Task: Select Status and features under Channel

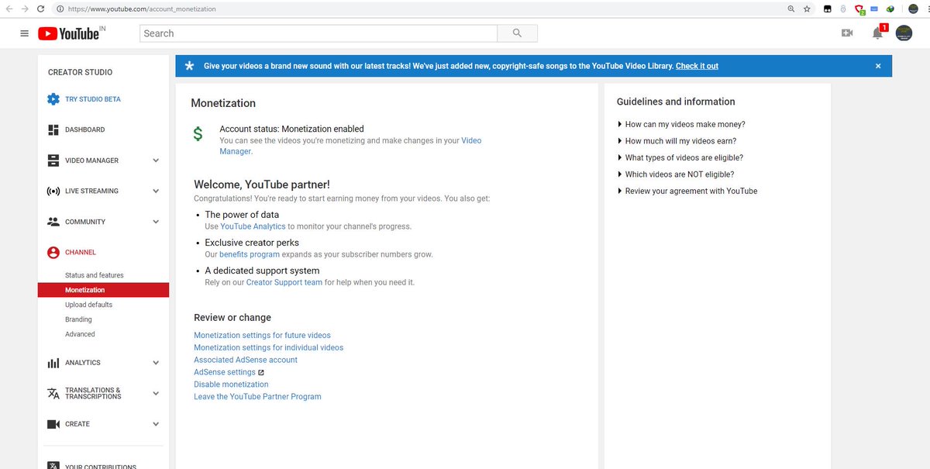Action: pos(95,275)
